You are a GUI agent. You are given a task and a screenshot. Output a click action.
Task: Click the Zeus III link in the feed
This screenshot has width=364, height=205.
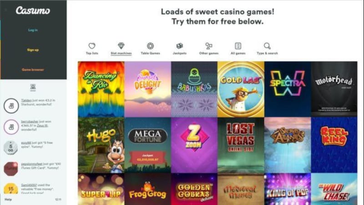click(x=42, y=125)
